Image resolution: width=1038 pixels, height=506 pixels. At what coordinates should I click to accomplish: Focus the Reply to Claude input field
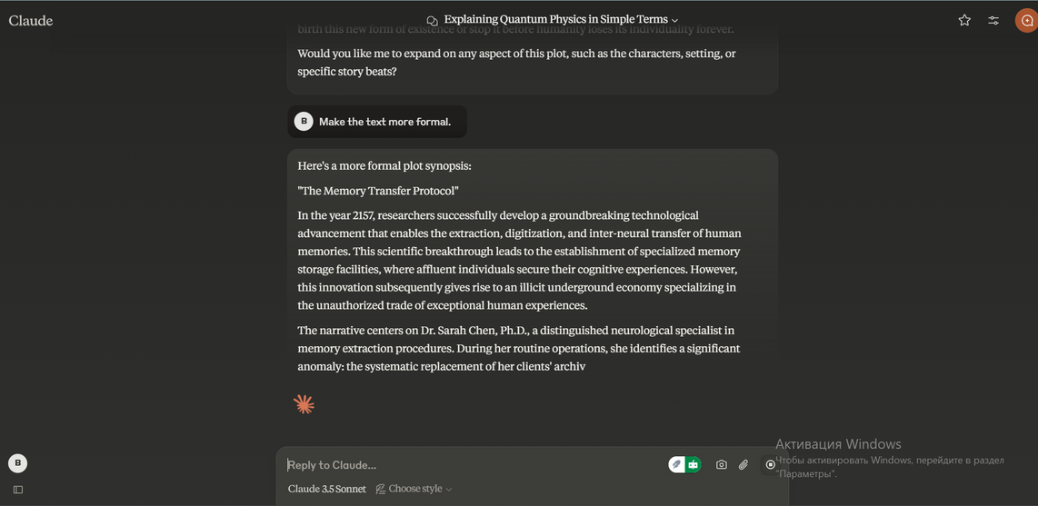[x=473, y=465]
